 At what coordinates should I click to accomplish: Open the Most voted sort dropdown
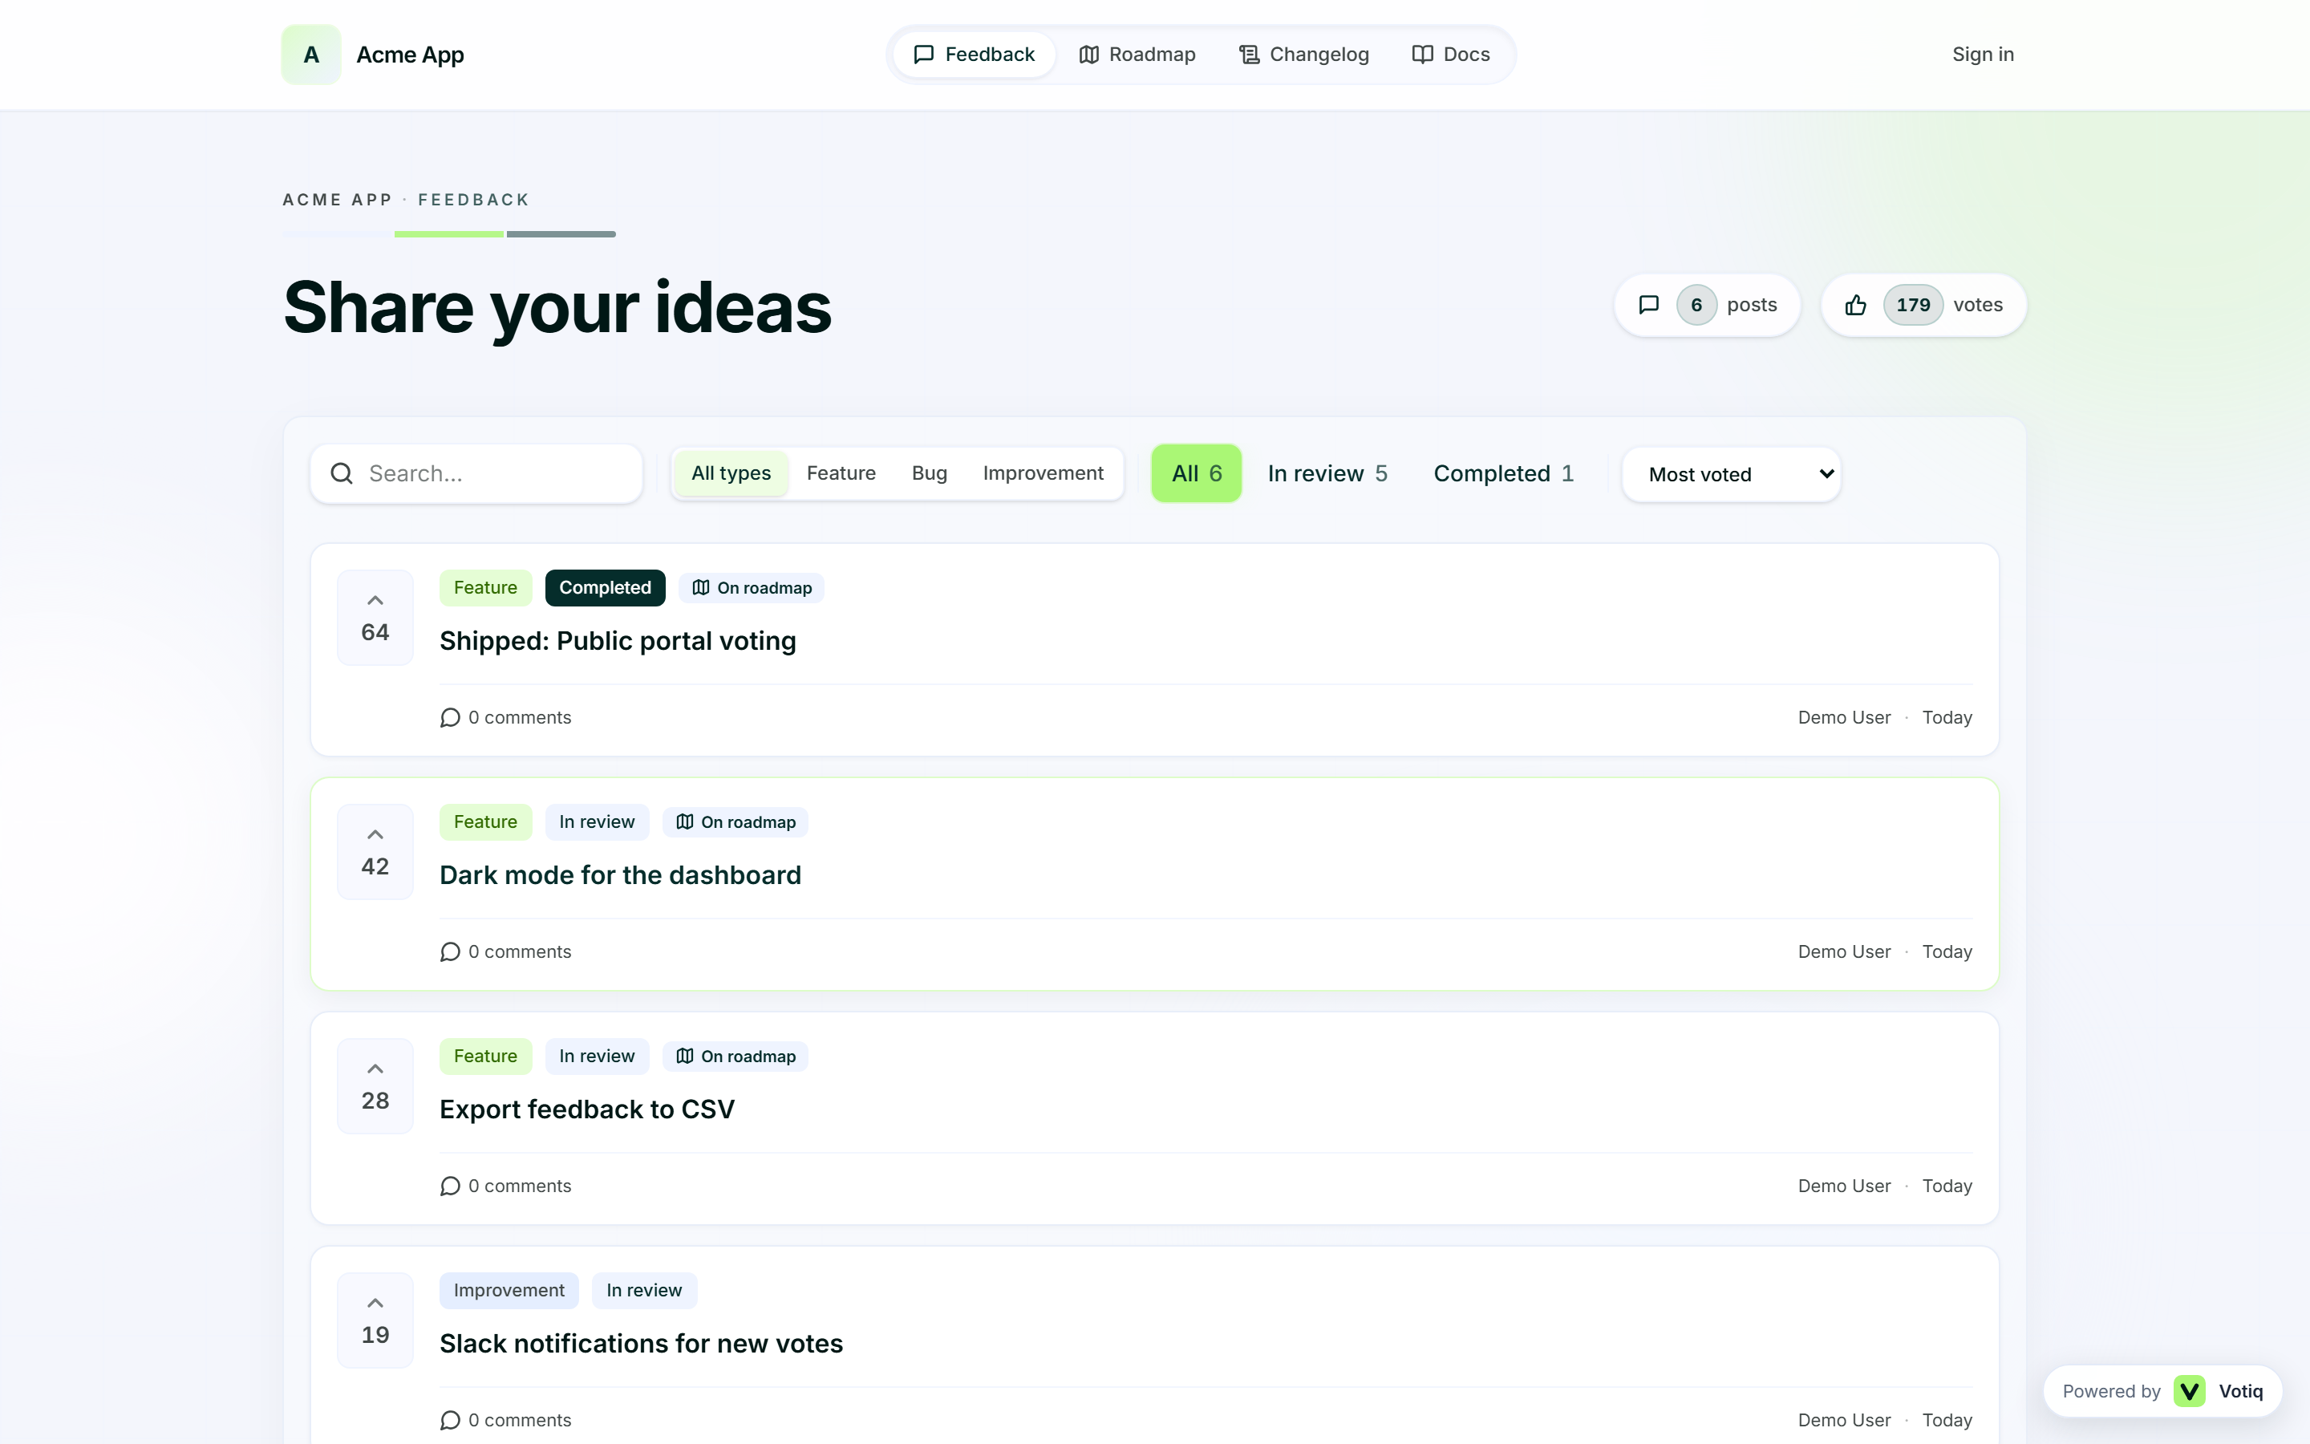point(1731,475)
